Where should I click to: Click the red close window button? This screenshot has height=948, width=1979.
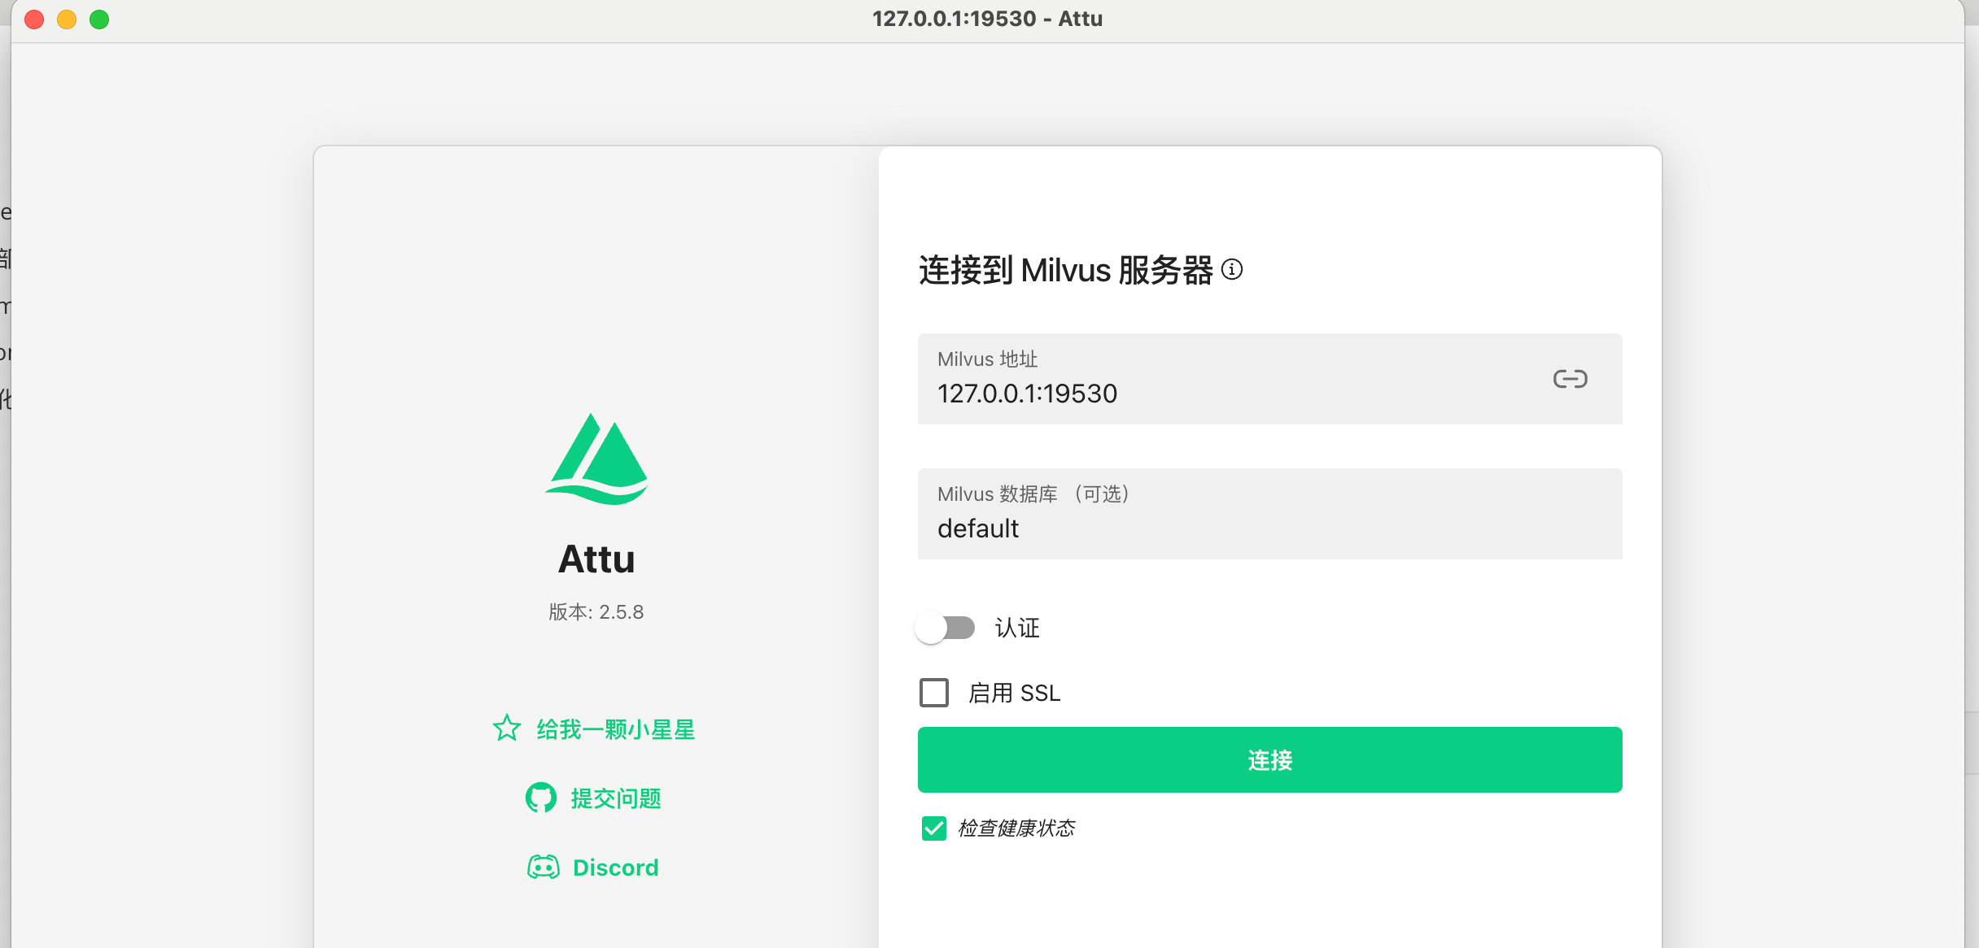(34, 19)
